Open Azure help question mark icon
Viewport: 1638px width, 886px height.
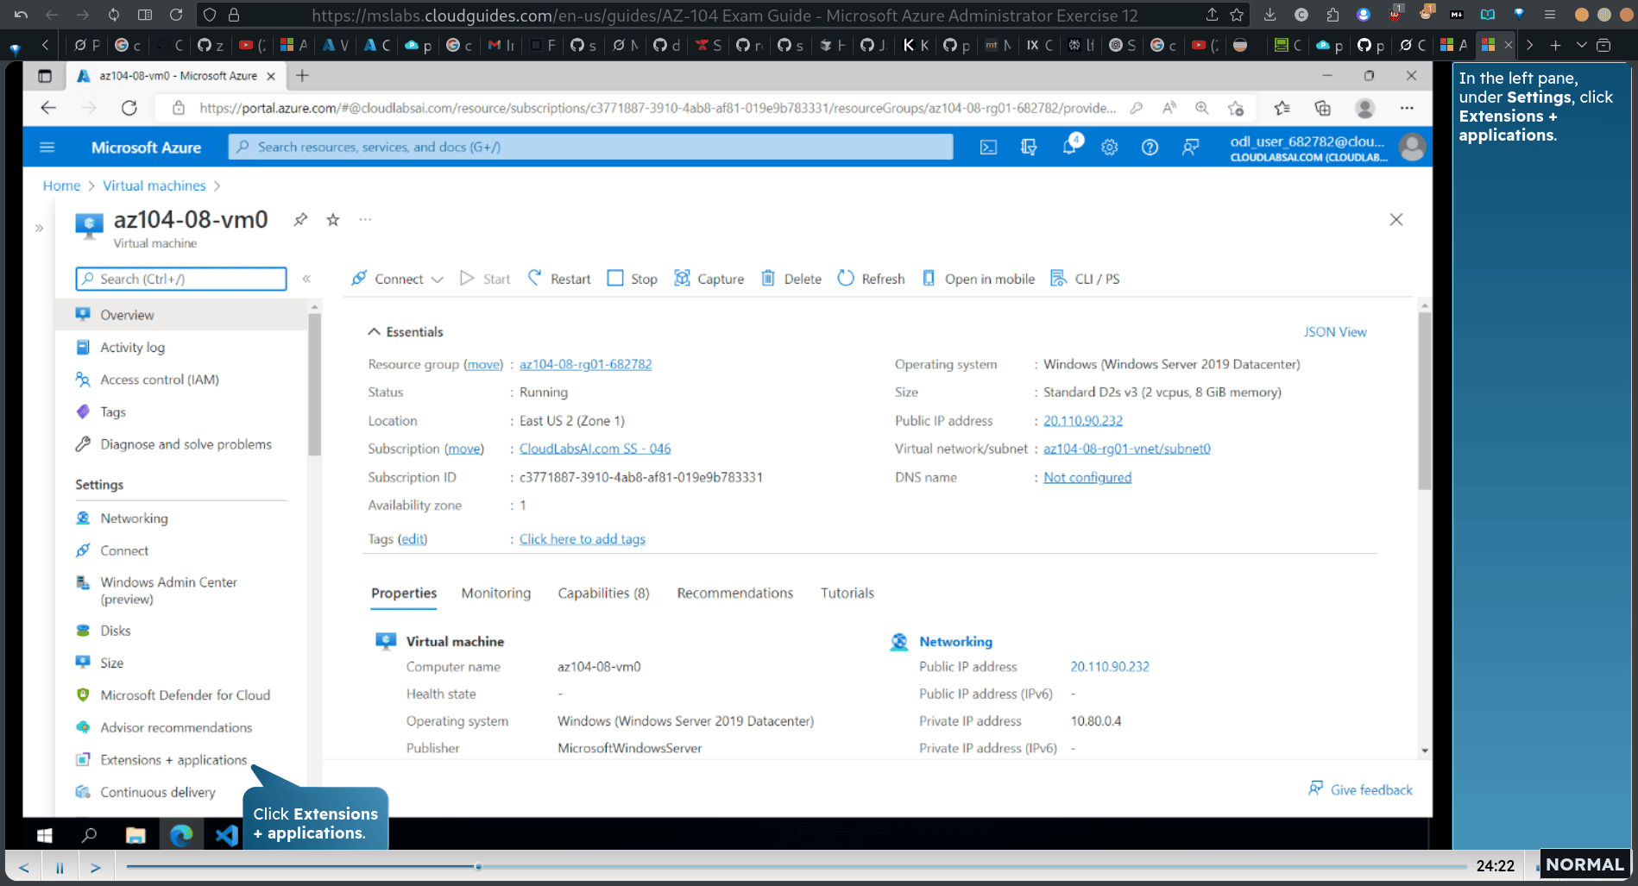click(1150, 148)
